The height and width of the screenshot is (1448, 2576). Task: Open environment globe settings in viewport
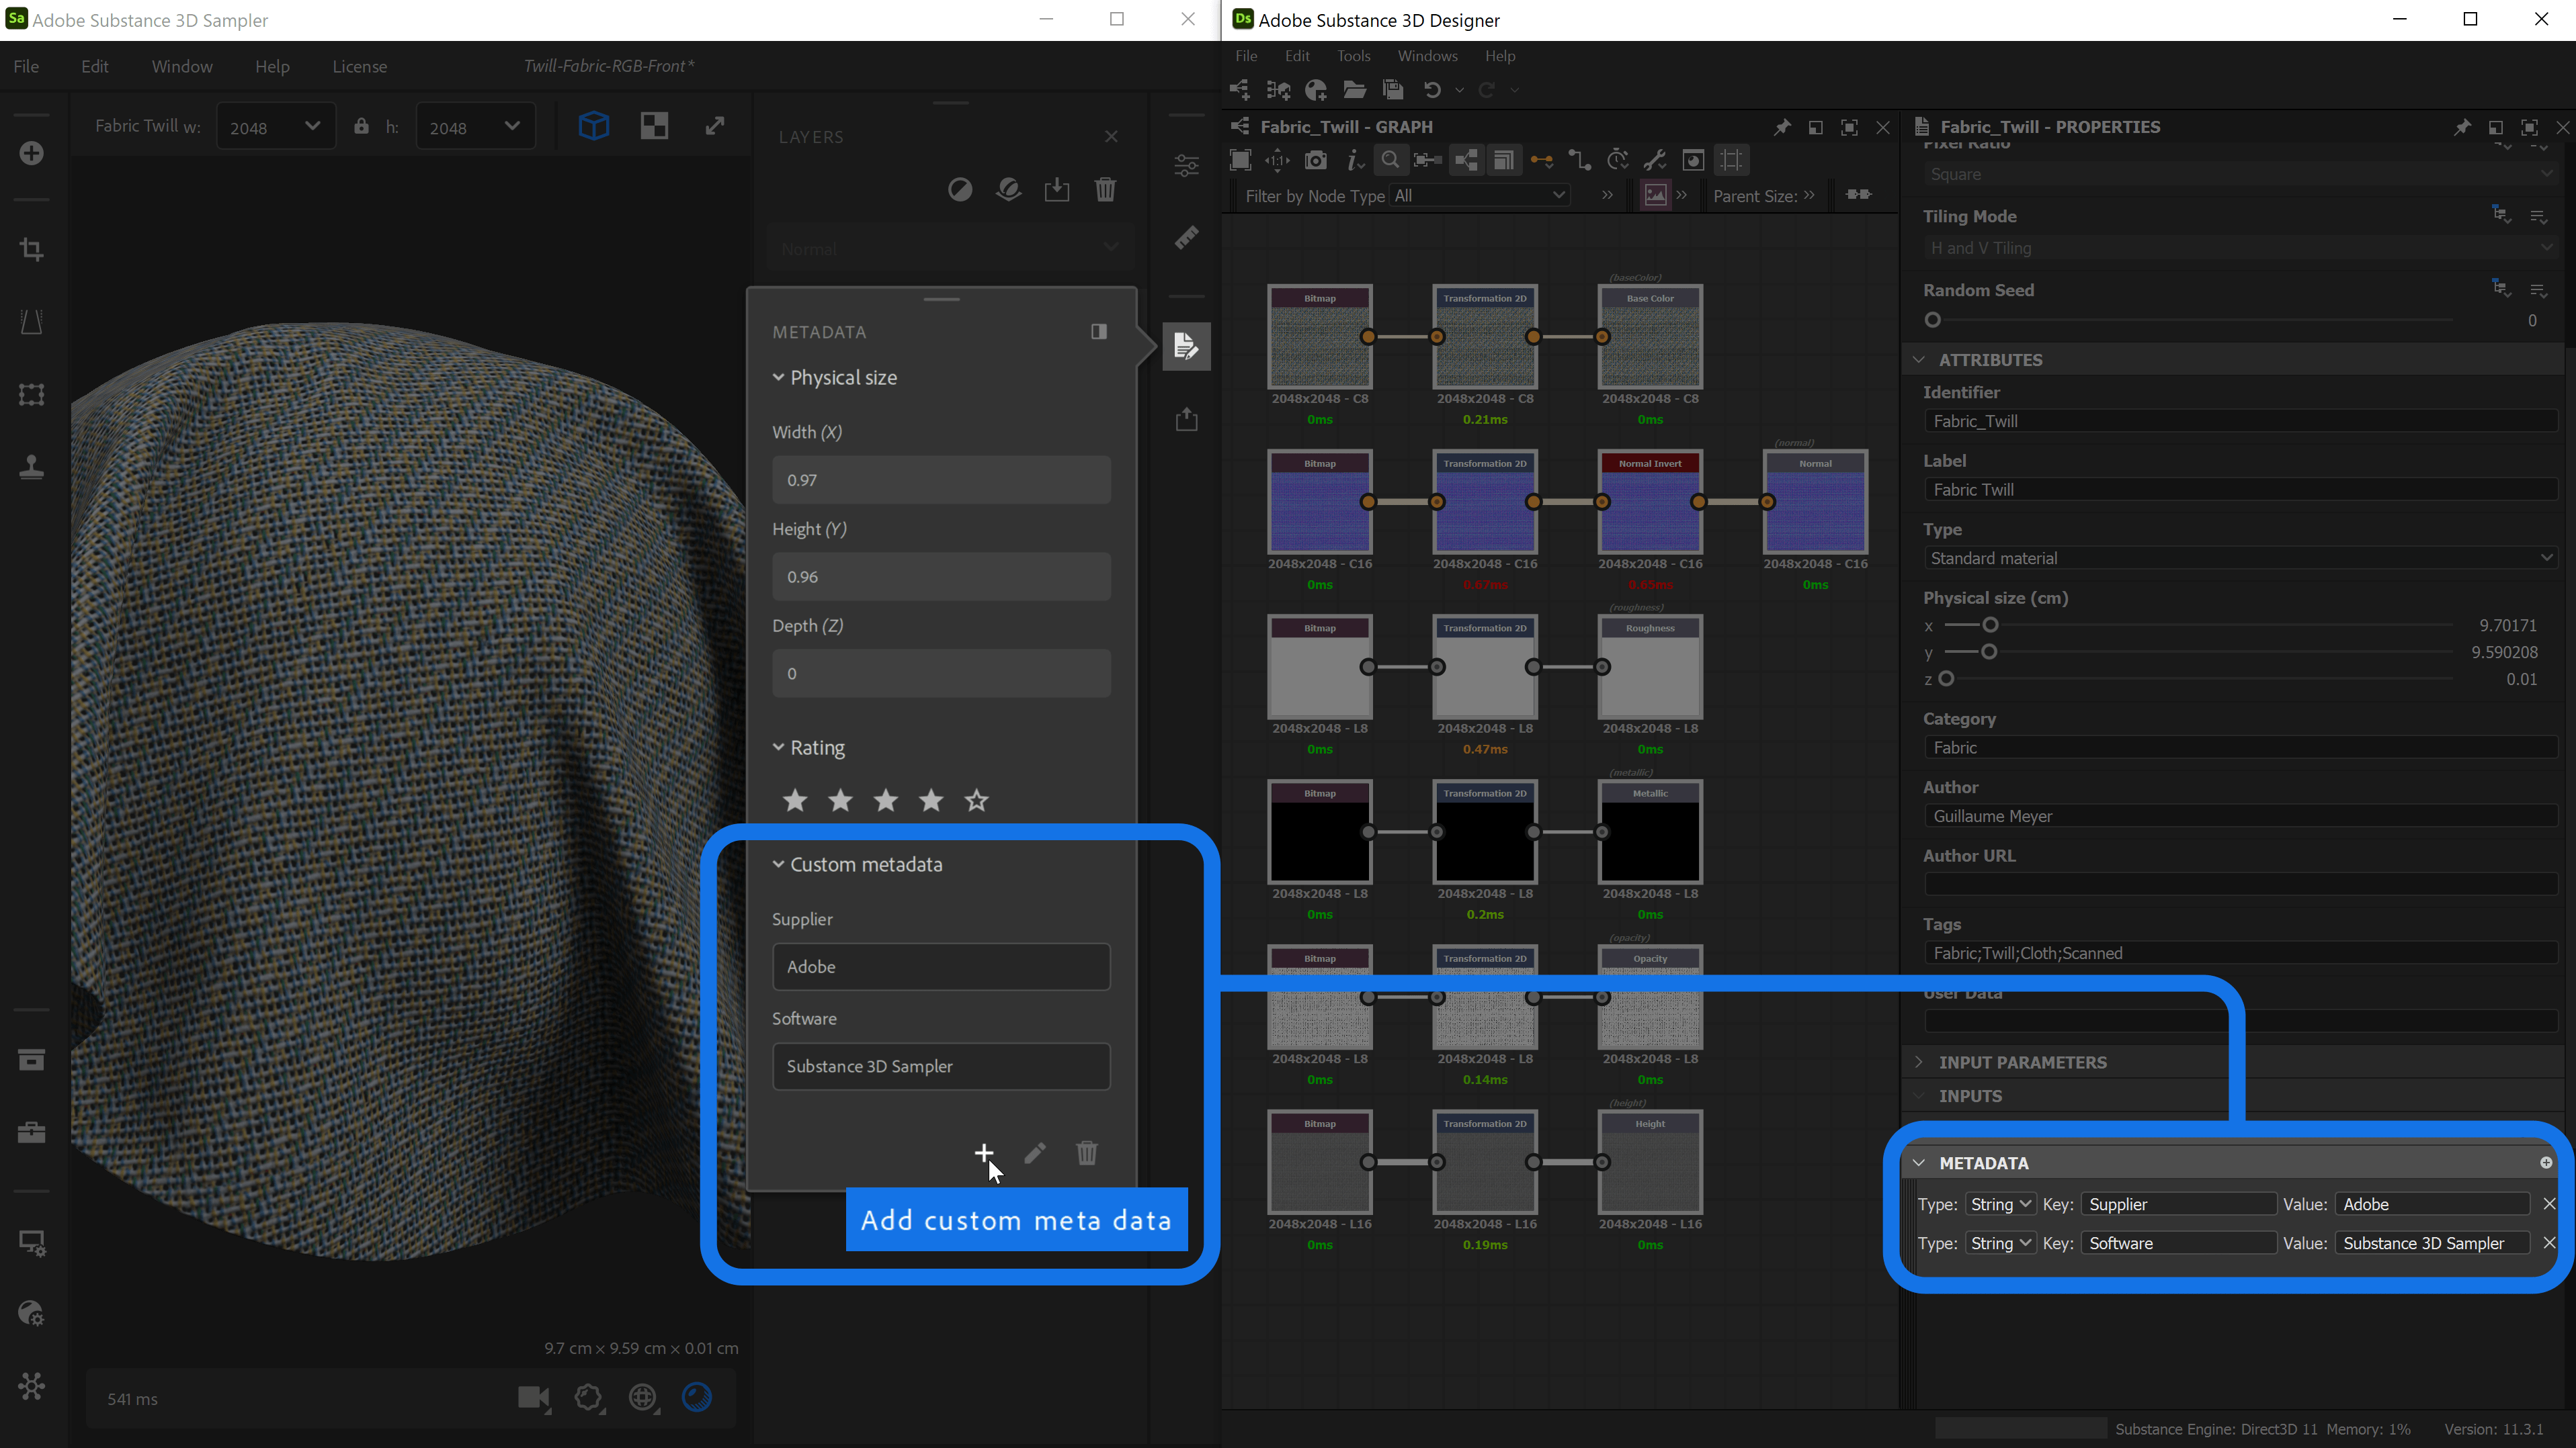pos(642,1397)
